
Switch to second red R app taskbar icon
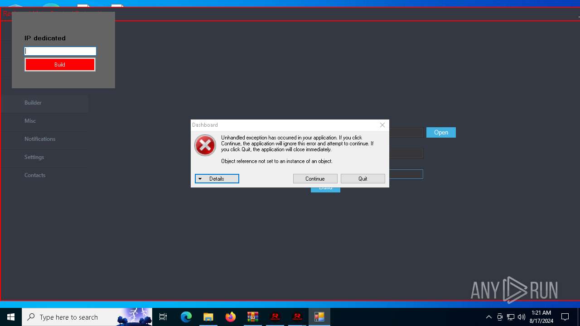(x=297, y=317)
